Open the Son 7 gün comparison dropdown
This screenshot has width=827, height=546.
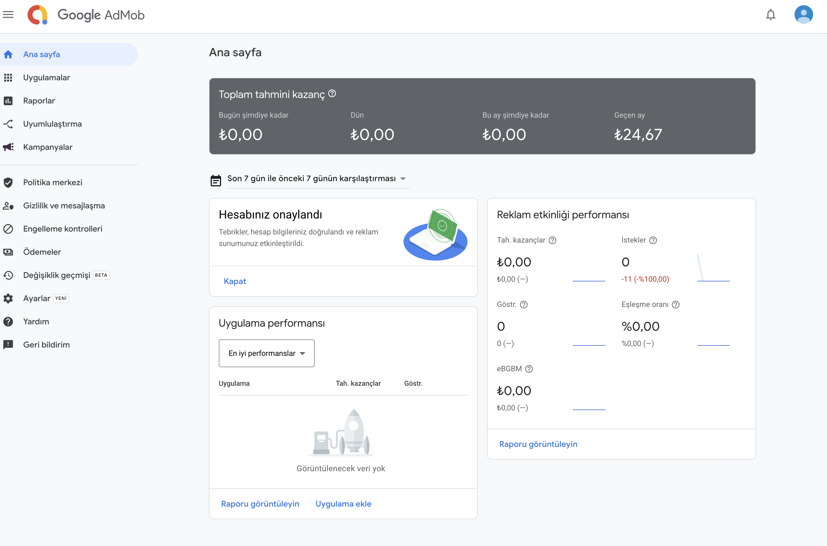pos(318,179)
